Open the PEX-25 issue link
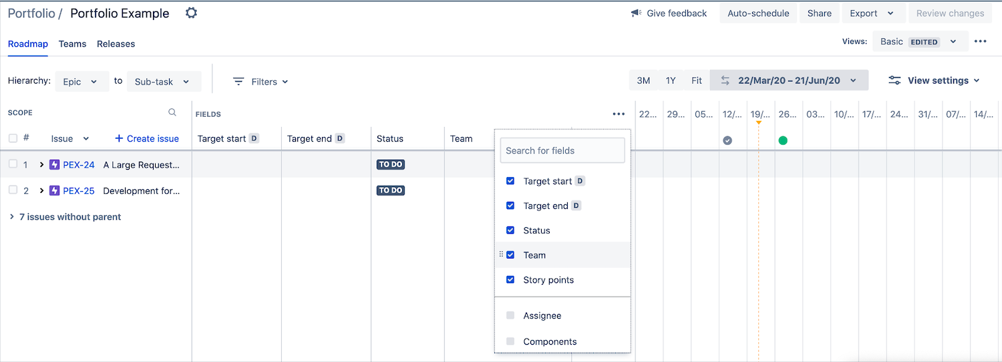1002x362 pixels. [79, 190]
